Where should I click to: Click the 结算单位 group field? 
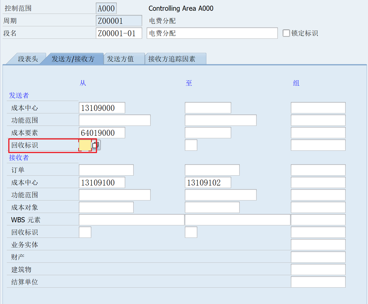point(318,282)
